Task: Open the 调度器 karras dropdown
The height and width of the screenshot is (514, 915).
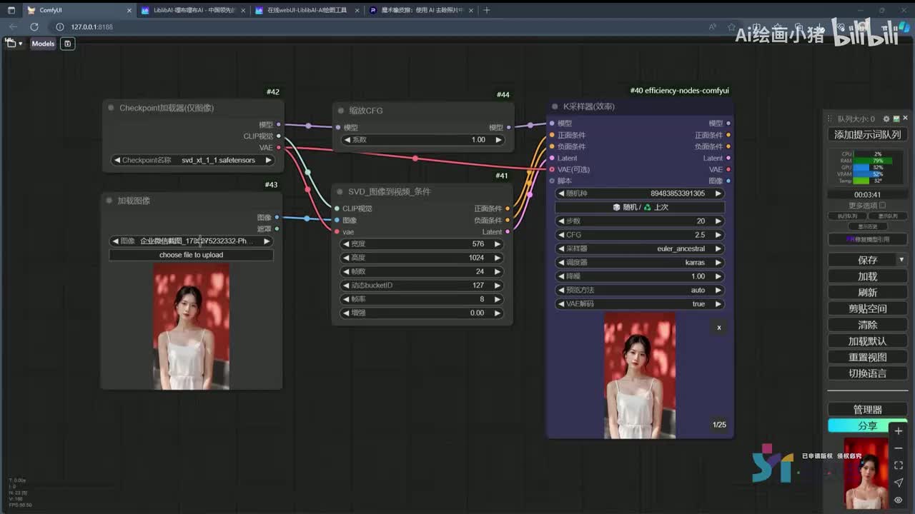Action: (x=640, y=263)
